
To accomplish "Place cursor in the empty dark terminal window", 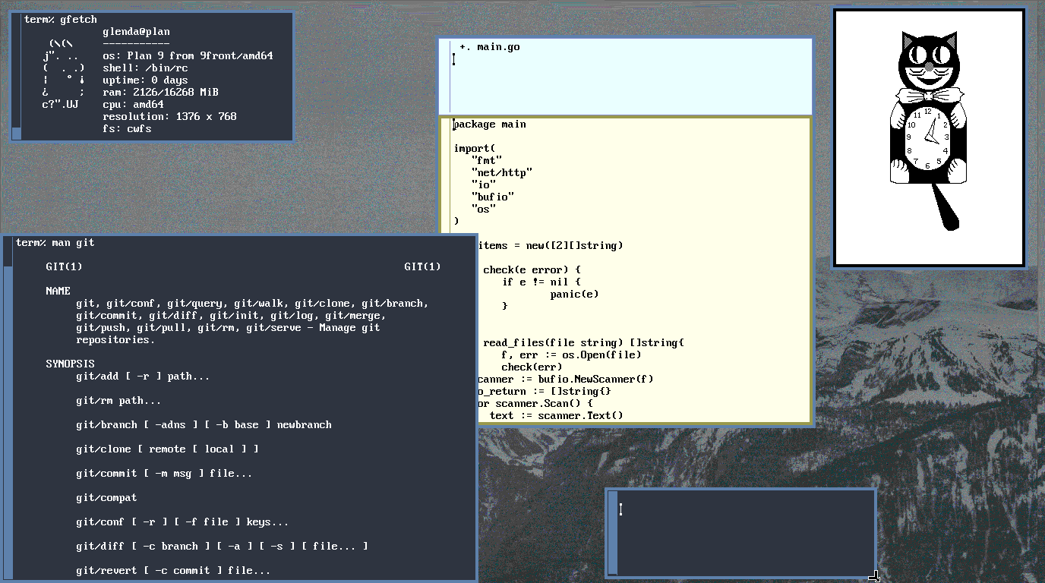I will click(744, 533).
